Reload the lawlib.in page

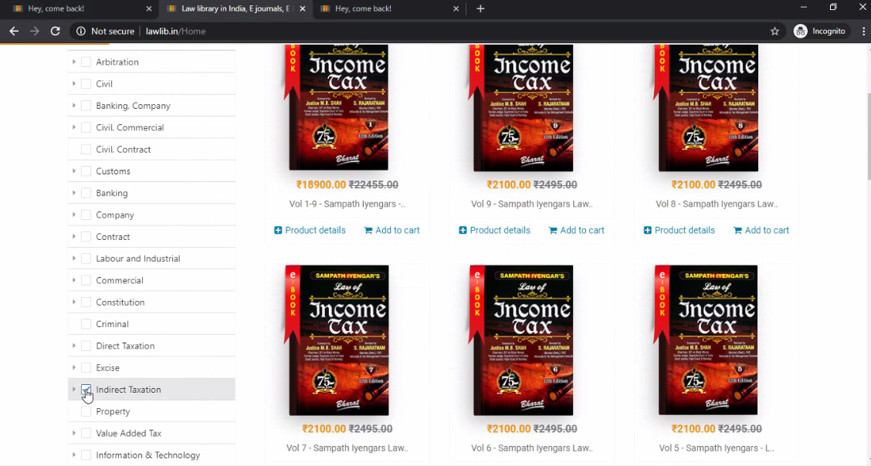tap(55, 31)
